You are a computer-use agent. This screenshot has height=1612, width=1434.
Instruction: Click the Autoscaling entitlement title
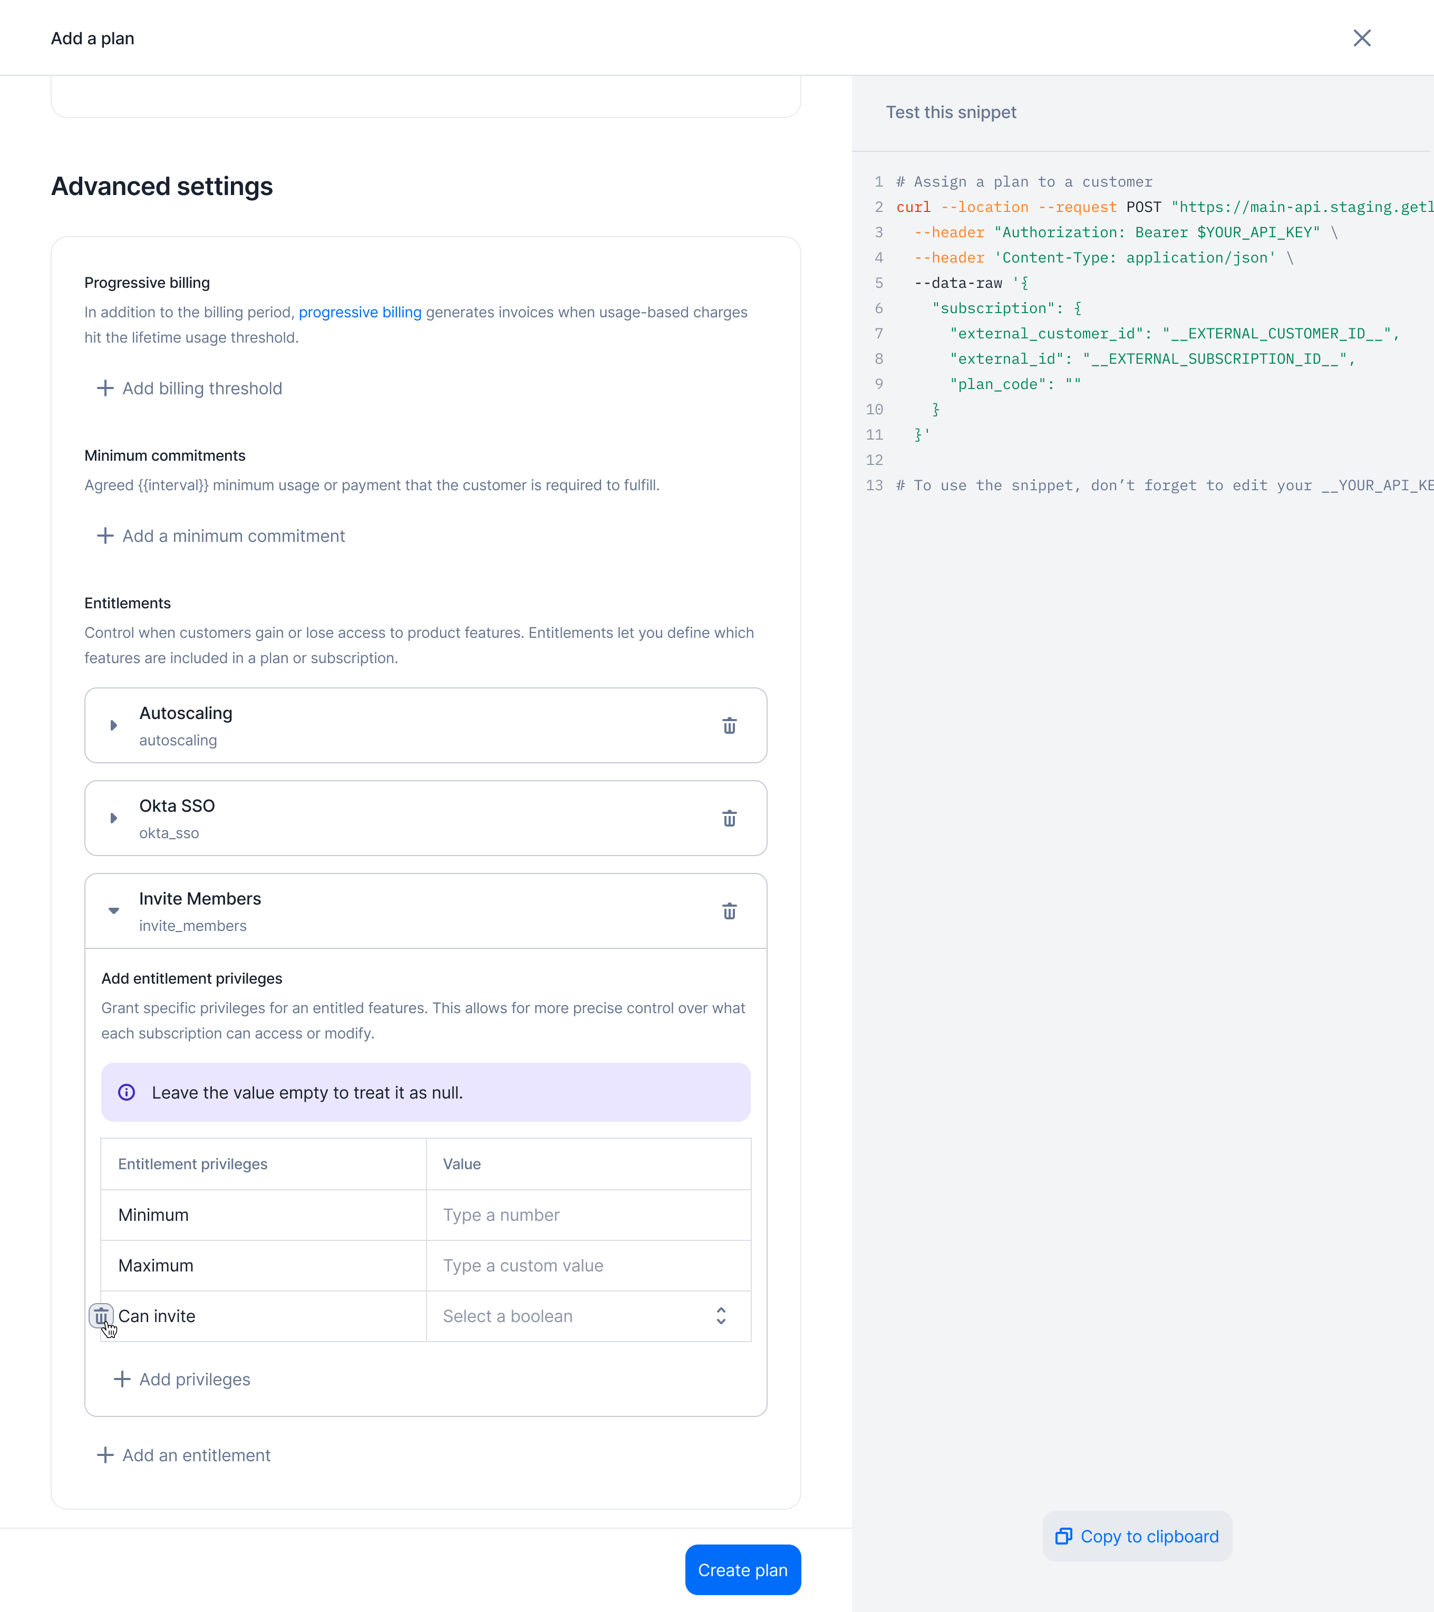pyautogui.click(x=186, y=713)
